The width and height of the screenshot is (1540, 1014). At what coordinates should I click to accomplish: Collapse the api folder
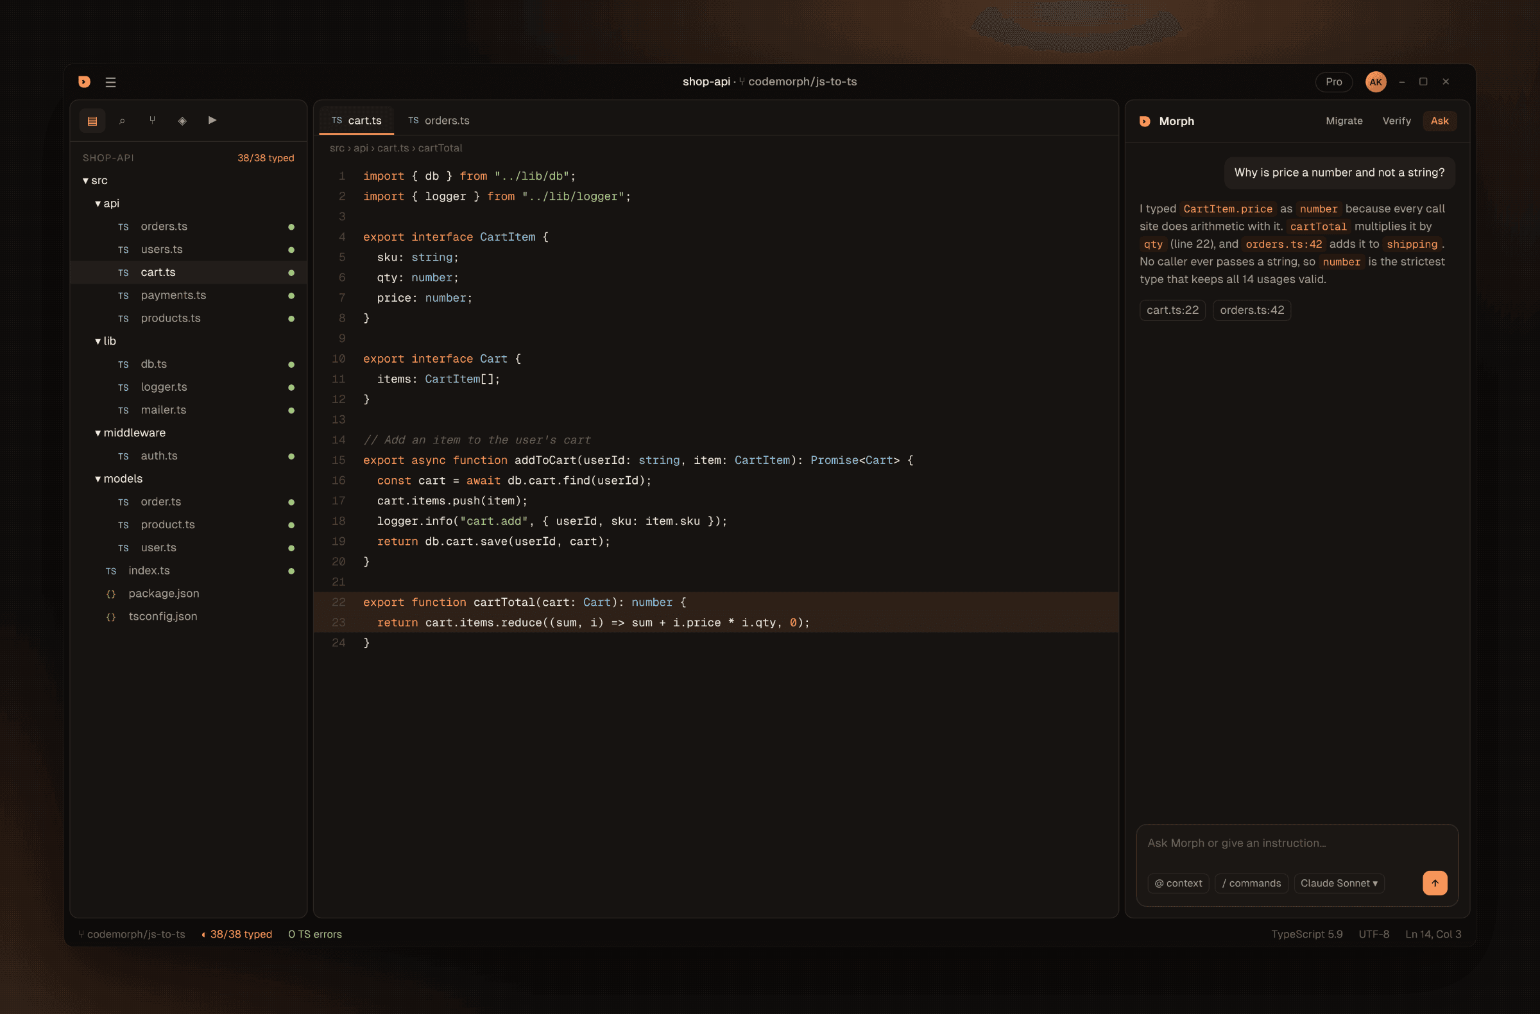[x=107, y=203]
